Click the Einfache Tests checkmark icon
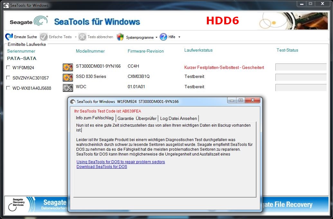 pyautogui.click(x=43, y=37)
